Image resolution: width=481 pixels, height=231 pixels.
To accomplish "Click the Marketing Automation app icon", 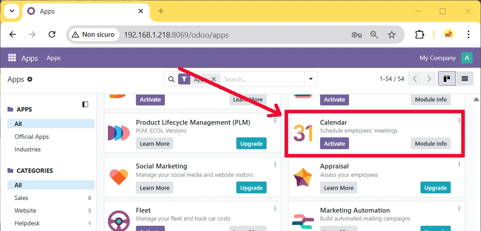I will pyautogui.click(x=303, y=222).
